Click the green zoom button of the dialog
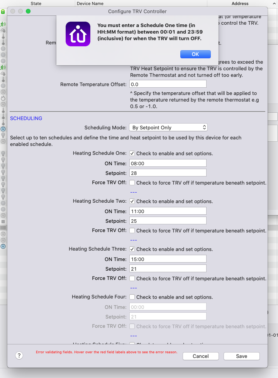The width and height of the screenshot is (278, 378). [x=28, y=11]
